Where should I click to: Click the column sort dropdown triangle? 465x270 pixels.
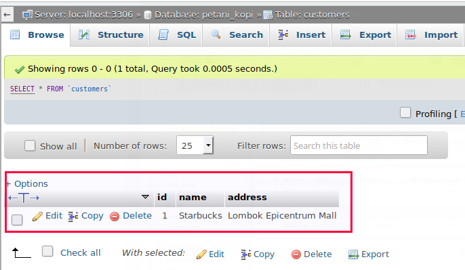[145, 197]
